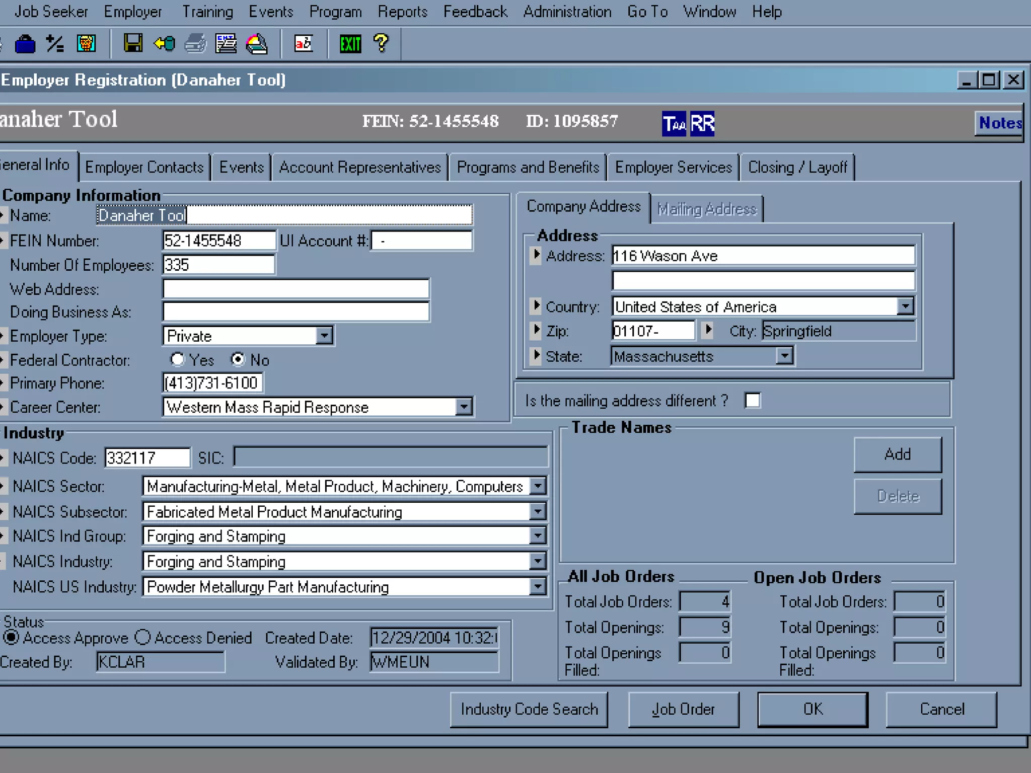1031x773 pixels.
Task: Switch to the Employer Contacts tab
Action: (x=144, y=167)
